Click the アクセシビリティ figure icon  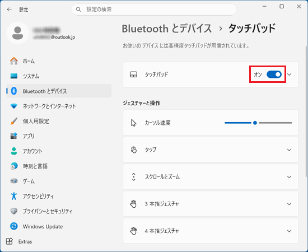(14, 196)
